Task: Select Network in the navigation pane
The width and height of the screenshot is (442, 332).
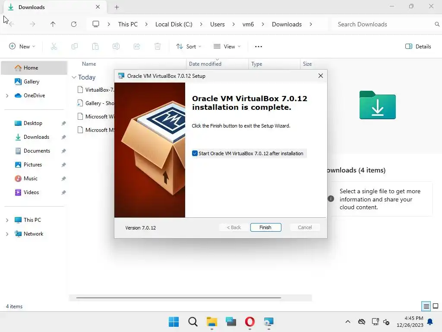Action: pyautogui.click(x=33, y=234)
